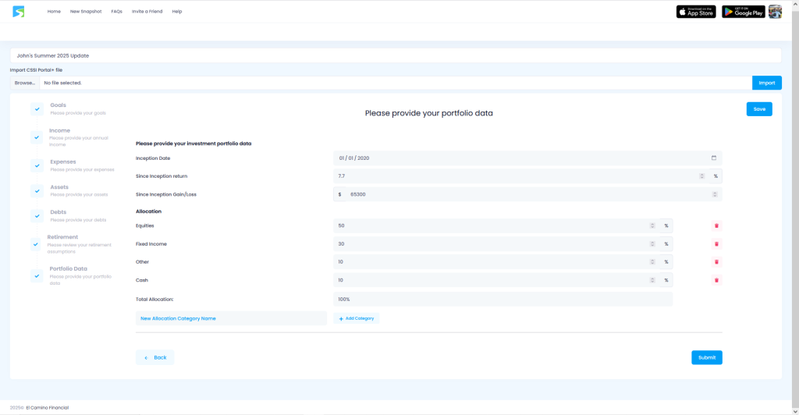Click the Debts step checkmark
799x415 pixels.
[x=37, y=215]
